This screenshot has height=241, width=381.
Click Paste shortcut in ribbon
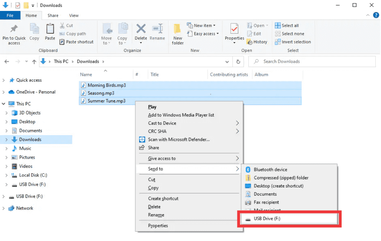[x=76, y=42]
